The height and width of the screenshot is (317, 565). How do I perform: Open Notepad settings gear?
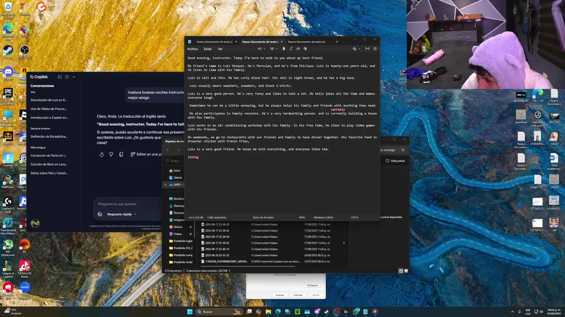pos(375,49)
